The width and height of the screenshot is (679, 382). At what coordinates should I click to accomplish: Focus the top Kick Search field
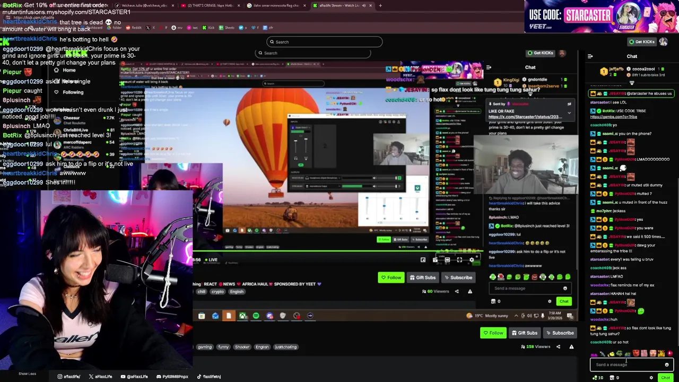[324, 42]
